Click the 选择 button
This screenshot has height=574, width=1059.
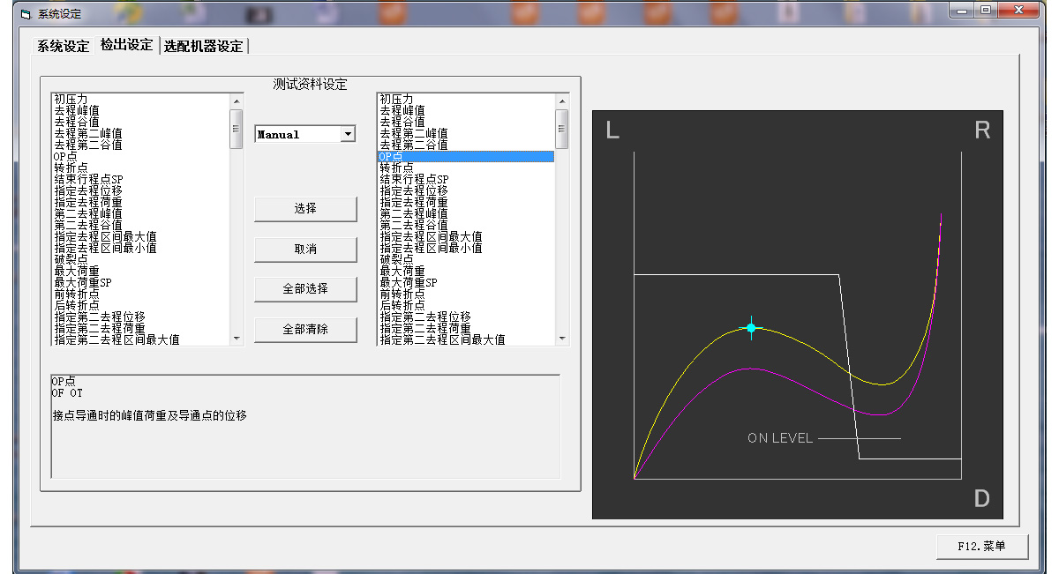point(305,209)
